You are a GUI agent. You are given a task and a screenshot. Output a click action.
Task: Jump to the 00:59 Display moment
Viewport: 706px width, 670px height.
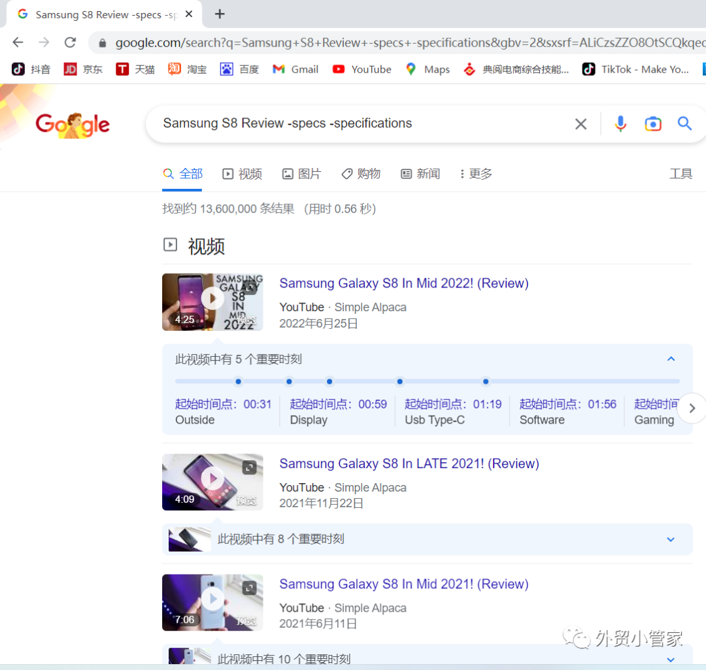[x=338, y=412]
